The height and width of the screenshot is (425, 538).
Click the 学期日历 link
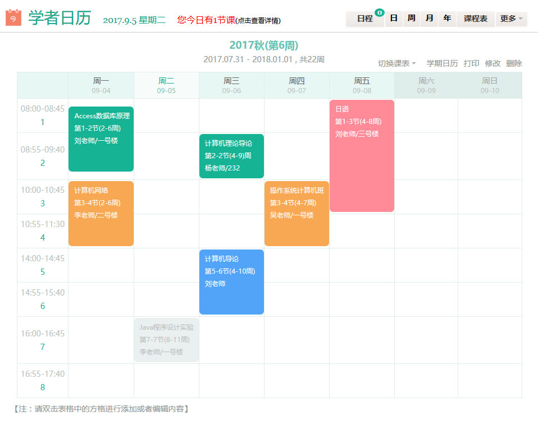442,63
